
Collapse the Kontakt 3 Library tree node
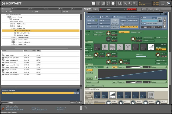point(8,17)
